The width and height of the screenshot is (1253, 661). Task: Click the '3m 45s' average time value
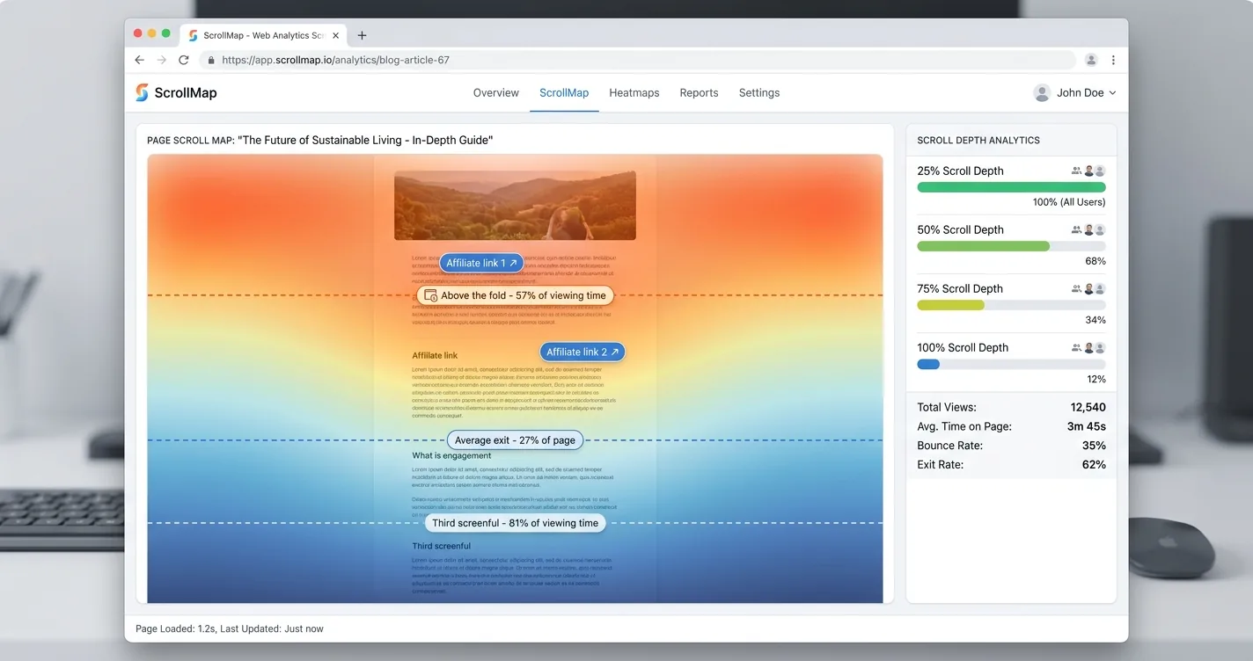[1087, 426]
